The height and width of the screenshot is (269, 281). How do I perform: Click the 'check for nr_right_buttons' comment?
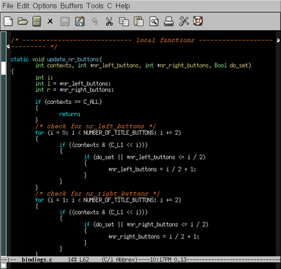[98, 194]
